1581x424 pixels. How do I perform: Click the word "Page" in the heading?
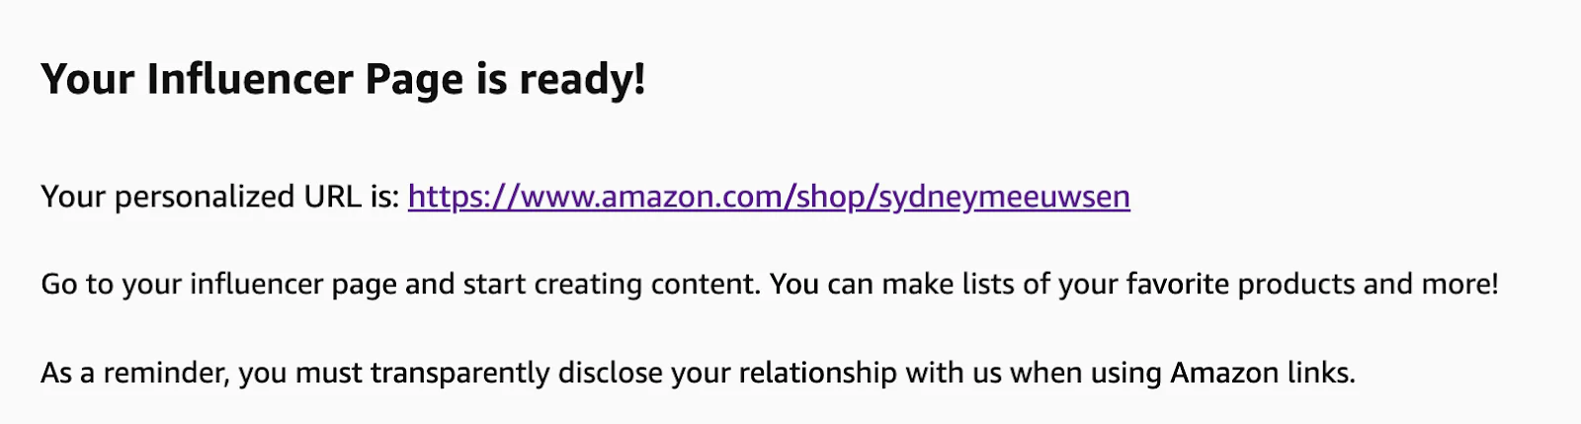tap(414, 79)
